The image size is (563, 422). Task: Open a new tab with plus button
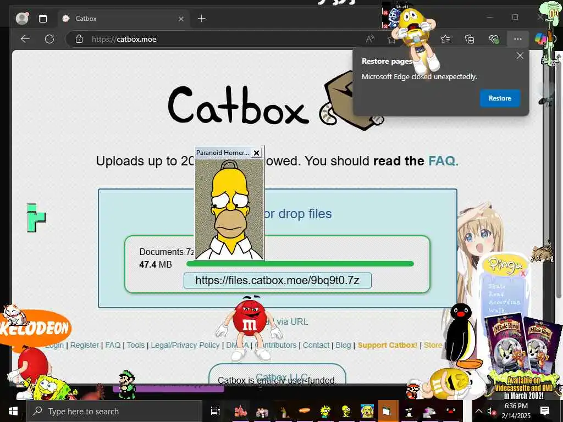pos(202,18)
